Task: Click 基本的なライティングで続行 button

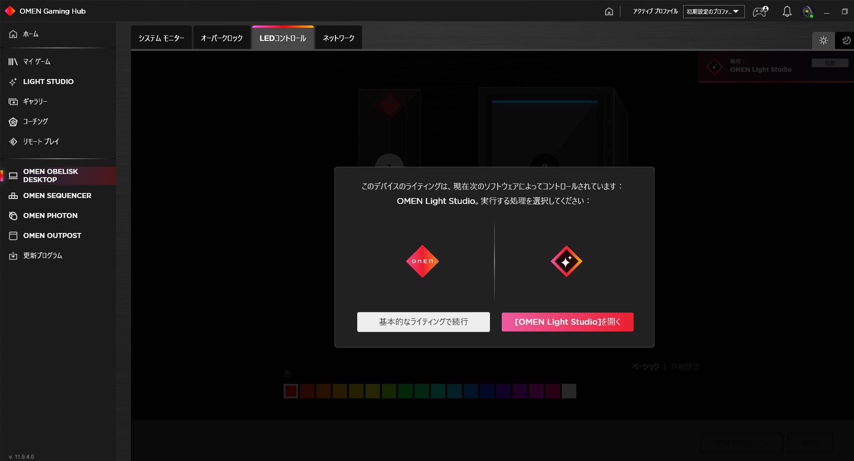Action: point(423,322)
